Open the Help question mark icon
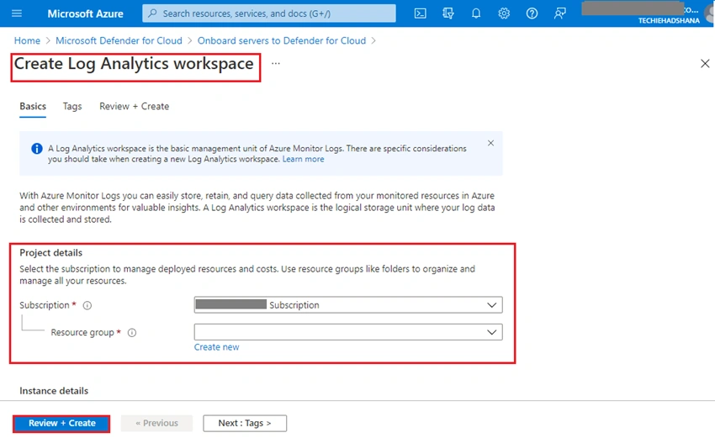The image size is (715, 438). 532,13
